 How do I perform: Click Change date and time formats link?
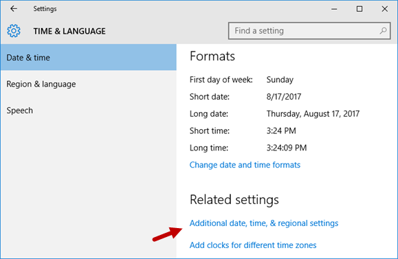click(x=245, y=165)
